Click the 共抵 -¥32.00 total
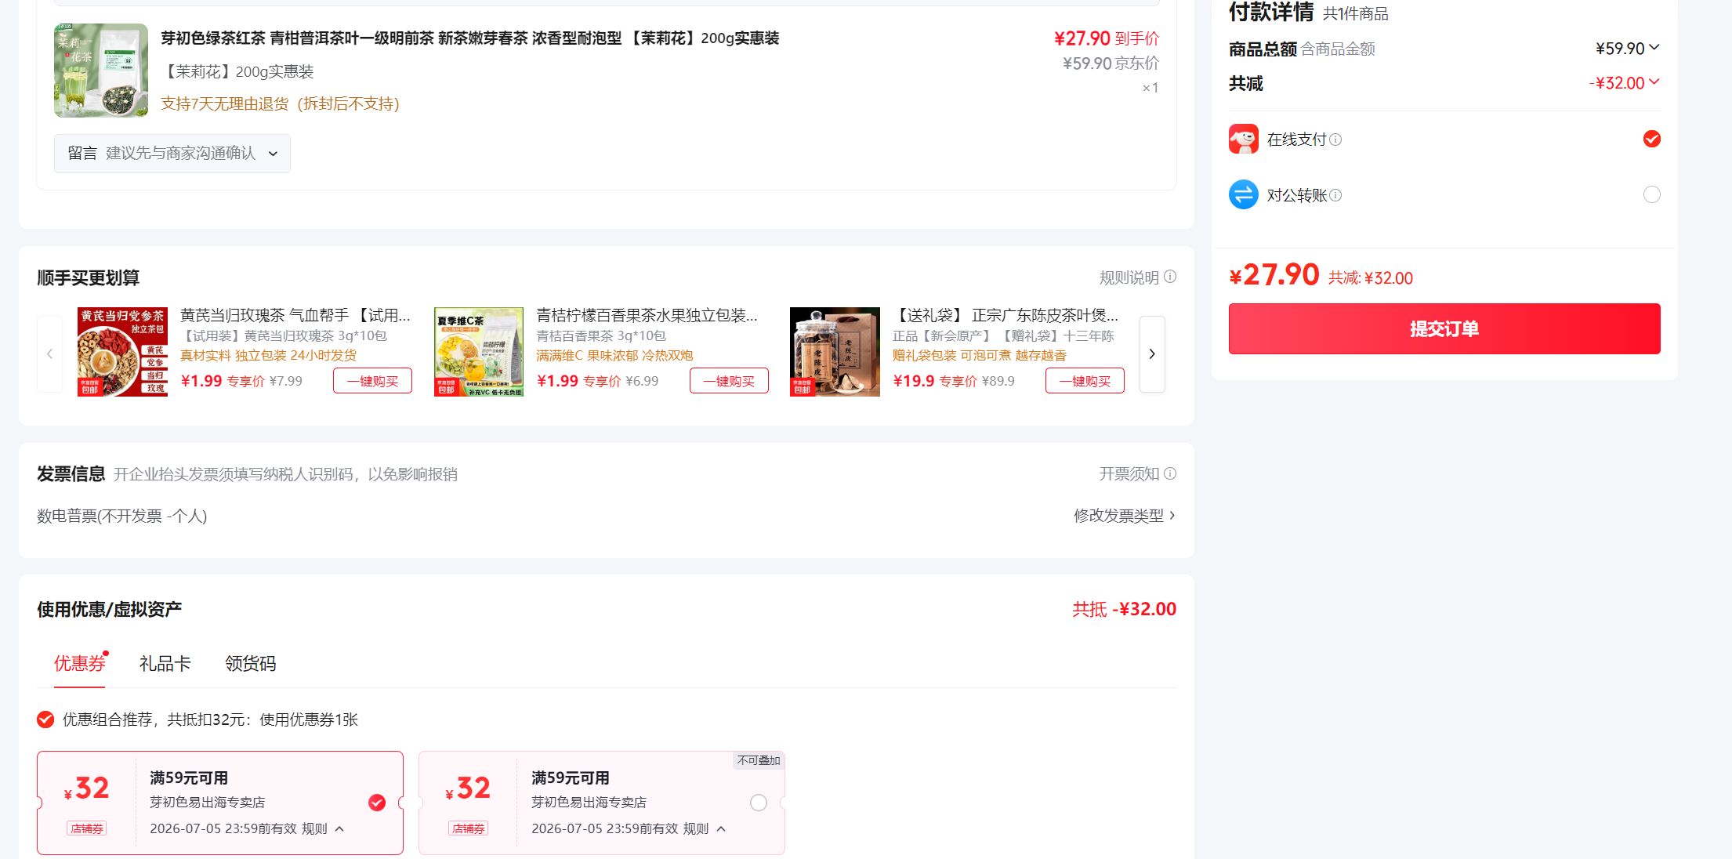 [x=1125, y=609]
